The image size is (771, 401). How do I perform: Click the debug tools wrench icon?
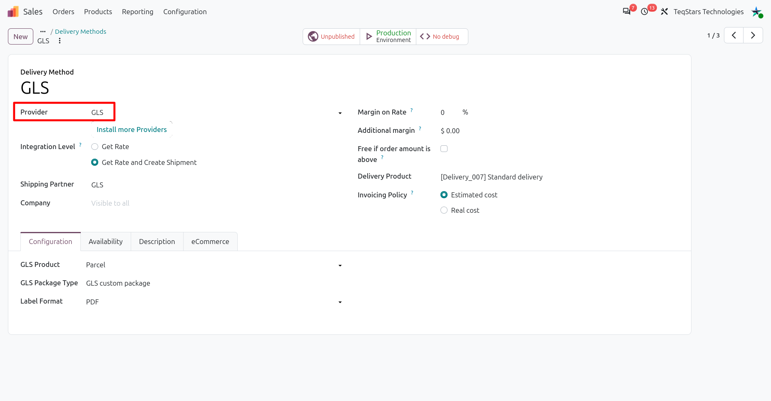tap(664, 12)
